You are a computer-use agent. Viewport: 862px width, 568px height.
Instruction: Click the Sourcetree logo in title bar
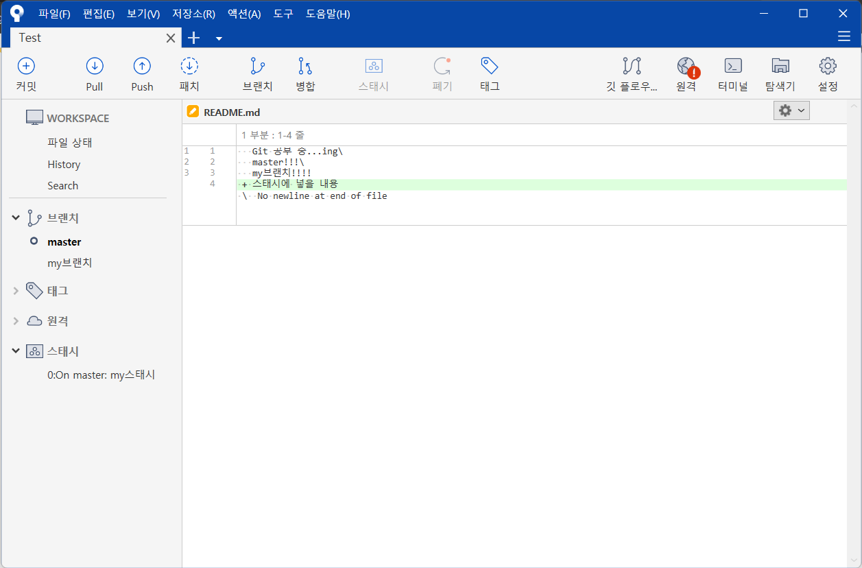coord(17,13)
